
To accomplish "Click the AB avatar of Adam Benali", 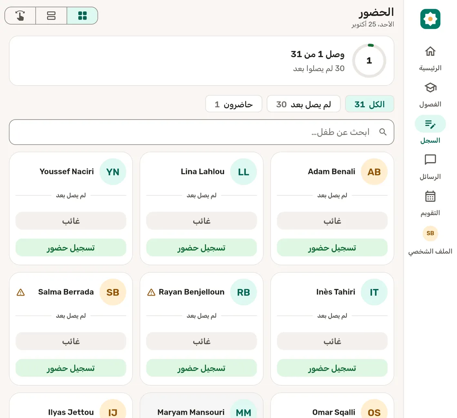I will point(374,172).
